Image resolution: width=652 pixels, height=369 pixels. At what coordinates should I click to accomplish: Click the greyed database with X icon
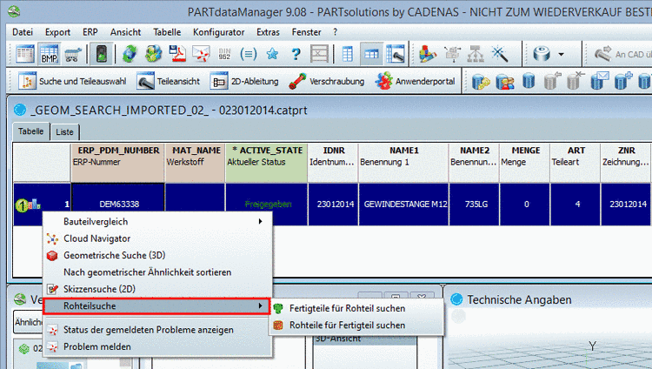pos(575,81)
